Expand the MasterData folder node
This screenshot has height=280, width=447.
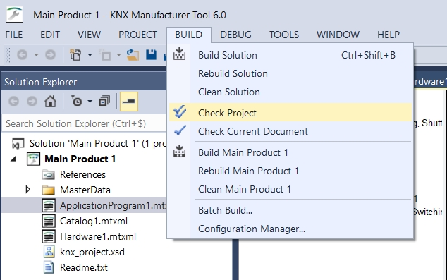point(28,190)
